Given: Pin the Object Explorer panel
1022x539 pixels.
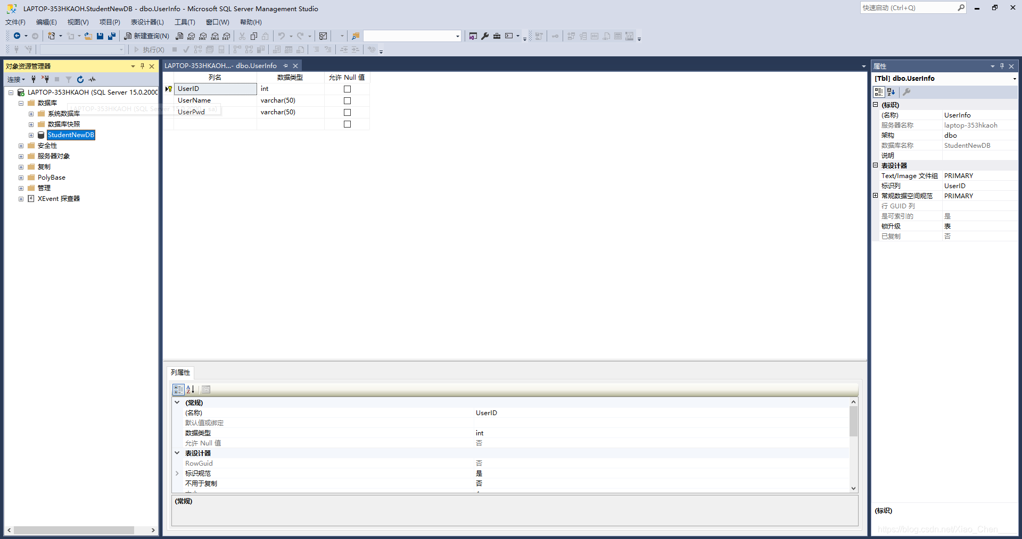Looking at the screenshot, I should [x=142, y=66].
